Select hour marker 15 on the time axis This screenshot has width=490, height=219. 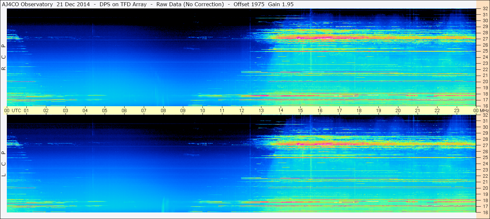pos(300,110)
